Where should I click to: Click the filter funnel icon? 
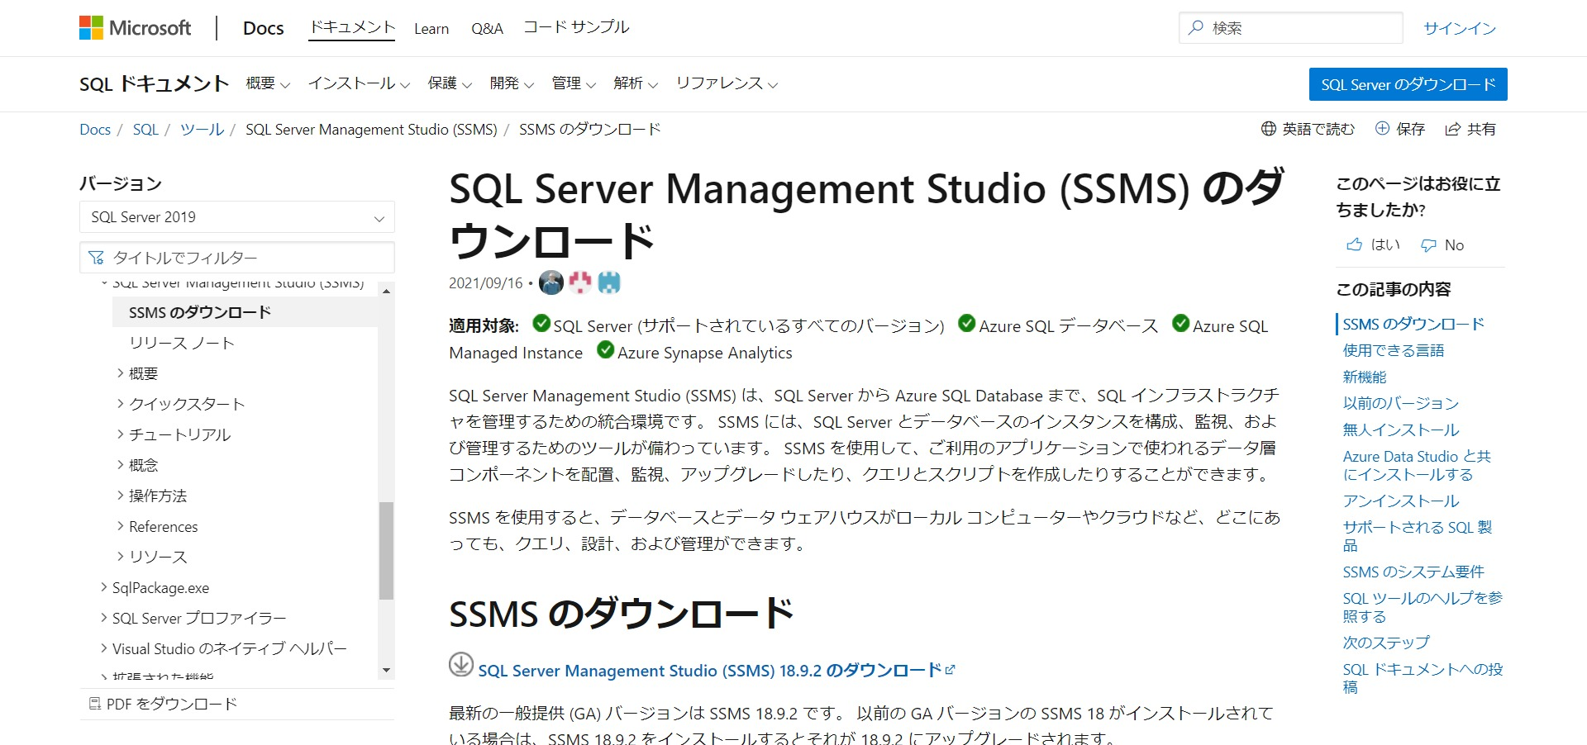(x=97, y=258)
